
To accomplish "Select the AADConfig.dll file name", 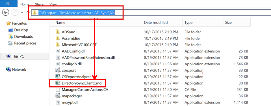I will [x=73, y=51].
